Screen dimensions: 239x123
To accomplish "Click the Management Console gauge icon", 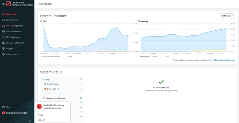I will click(81, 98).
